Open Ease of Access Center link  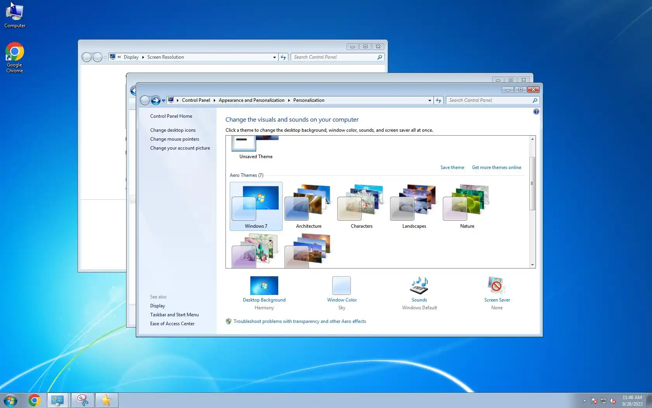172,324
